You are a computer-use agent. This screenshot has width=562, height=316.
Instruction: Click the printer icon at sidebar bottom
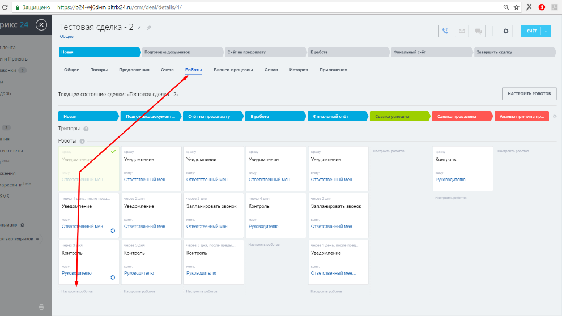41,307
